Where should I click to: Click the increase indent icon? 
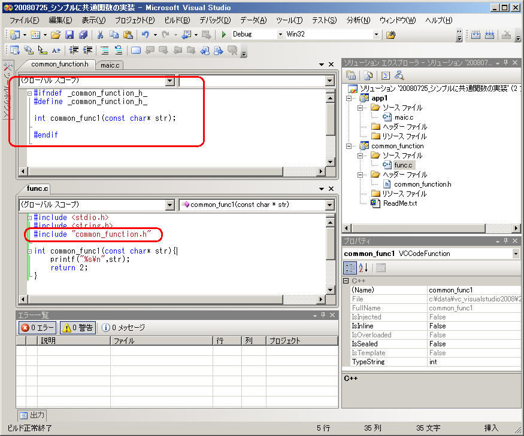pyautogui.click(x=88, y=50)
